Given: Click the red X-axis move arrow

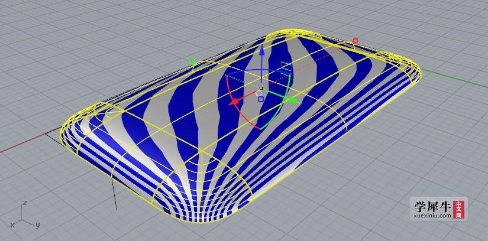Looking at the screenshot, I should [x=234, y=102].
